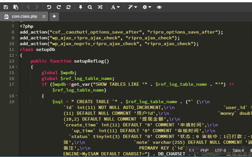Click "AUTO_INCREMENT" in the SQL string
Viewport: 252px width, 157px height.
(142, 107)
